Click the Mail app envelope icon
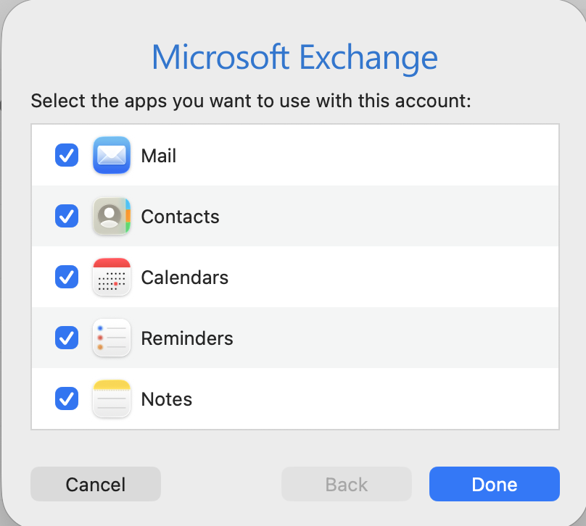This screenshot has height=526, width=586. click(112, 156)
